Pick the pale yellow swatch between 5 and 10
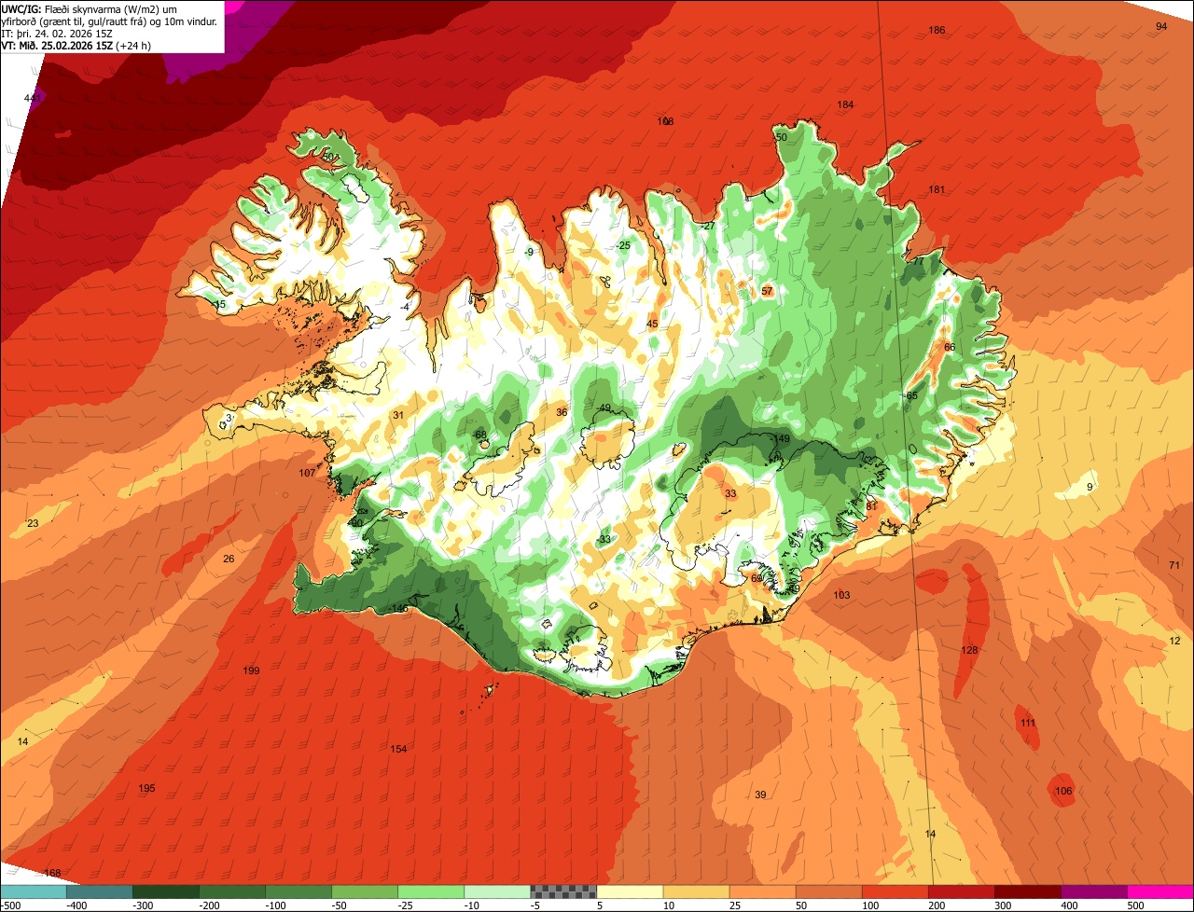Viewport: 1194px width, 912px height. pos(630,891)
